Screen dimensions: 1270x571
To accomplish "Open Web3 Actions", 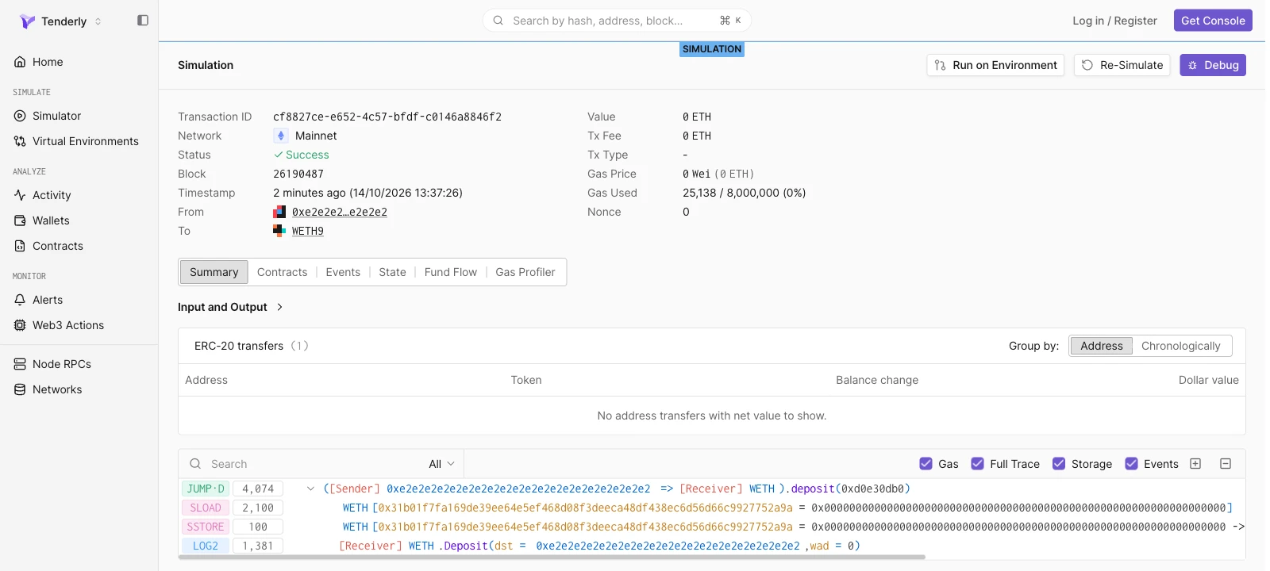I will pyautogui.click(x=67, y=325).
